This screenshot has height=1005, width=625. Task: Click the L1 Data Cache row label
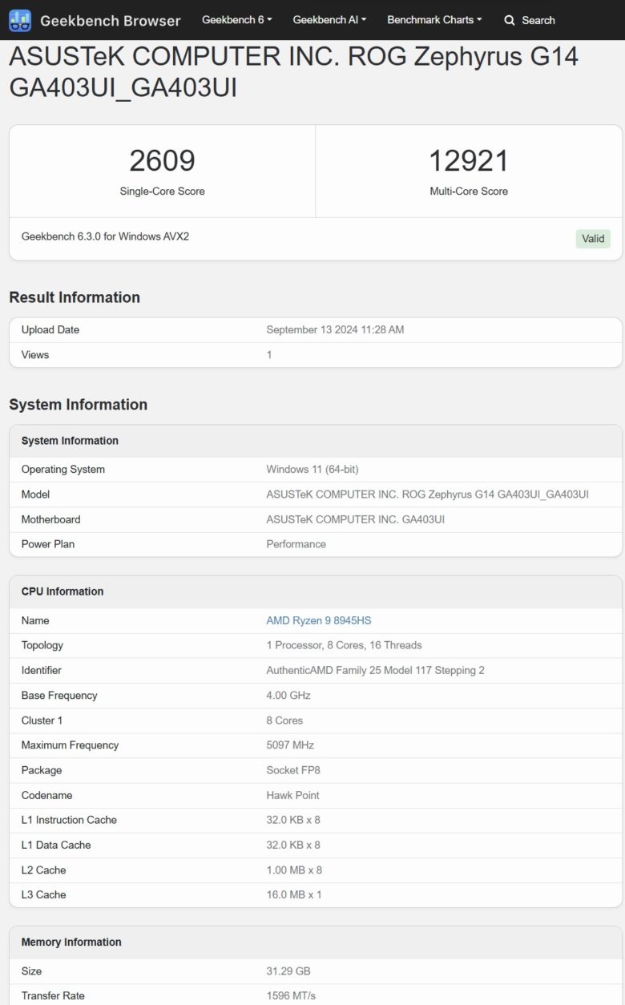point(56,846)
